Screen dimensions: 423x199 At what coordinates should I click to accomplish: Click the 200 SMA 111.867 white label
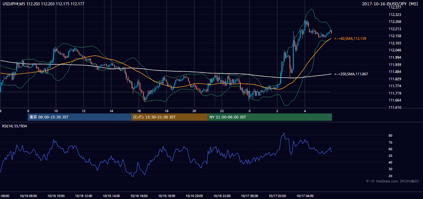coord(351,74)
